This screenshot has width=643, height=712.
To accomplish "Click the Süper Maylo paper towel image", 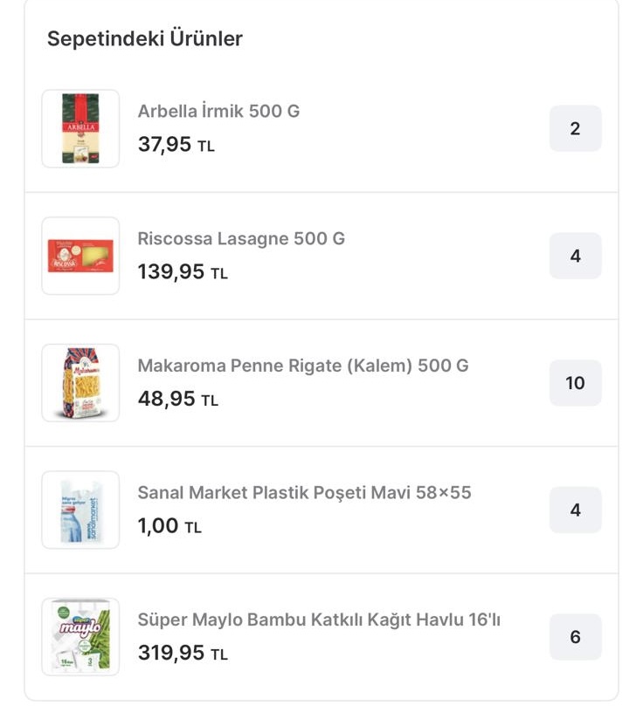I will pyautogui.click(x=80, y=637).
